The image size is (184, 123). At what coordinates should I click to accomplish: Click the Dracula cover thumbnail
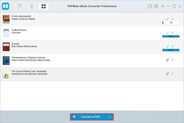(6, 47)
